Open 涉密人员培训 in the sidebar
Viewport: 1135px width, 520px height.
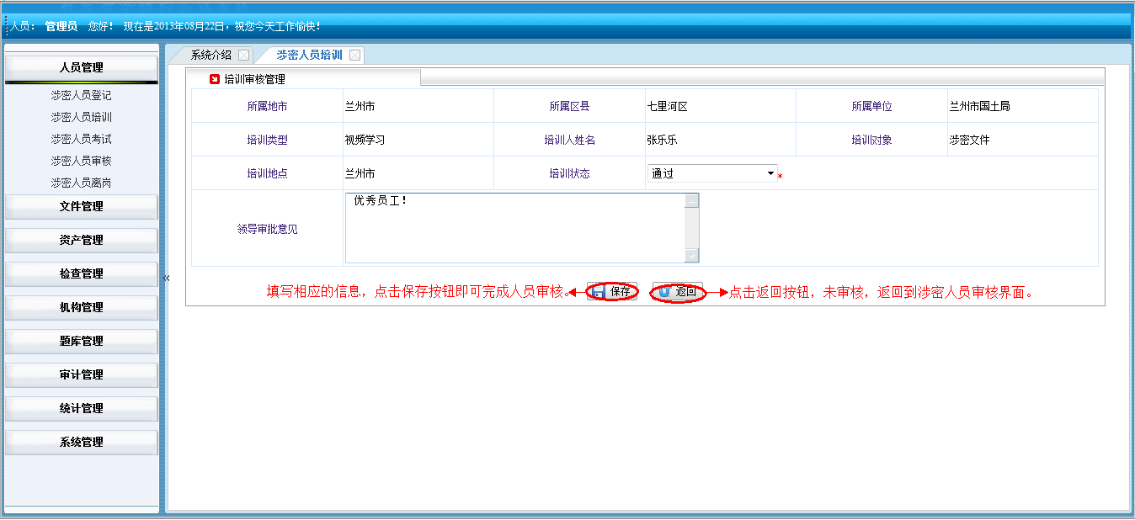click(x=81, y=118)
